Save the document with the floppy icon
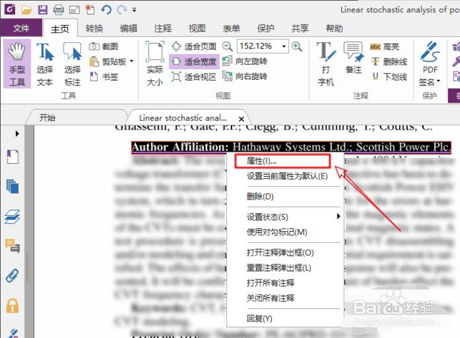460x338 pixels. [x=43, y=10]
